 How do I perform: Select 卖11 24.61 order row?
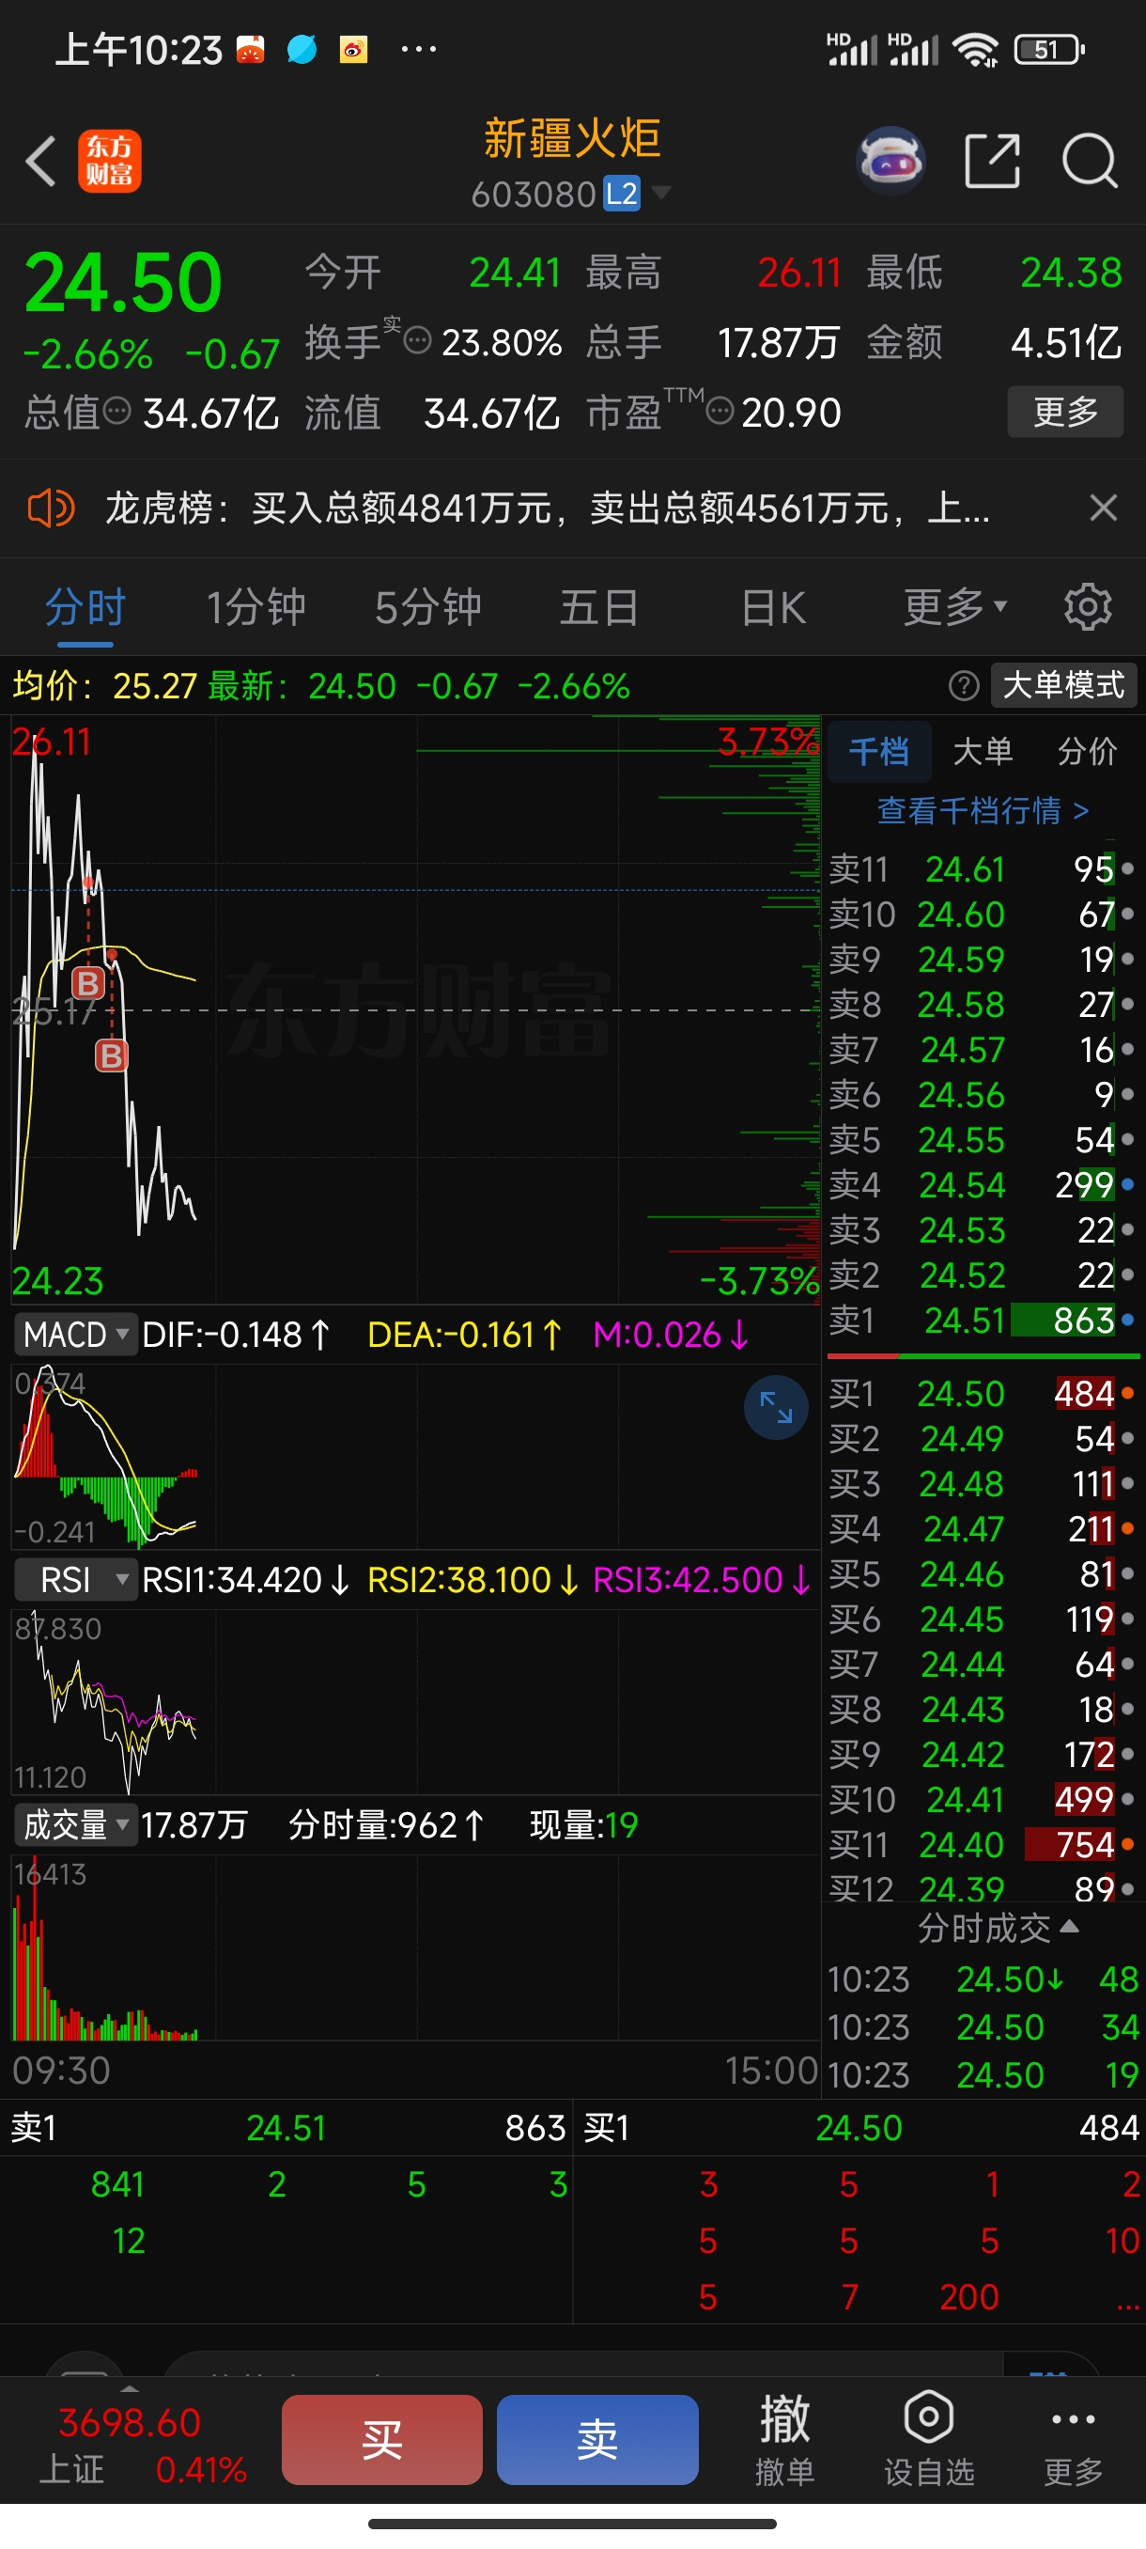pyautogui.click(x=982, y=868)
